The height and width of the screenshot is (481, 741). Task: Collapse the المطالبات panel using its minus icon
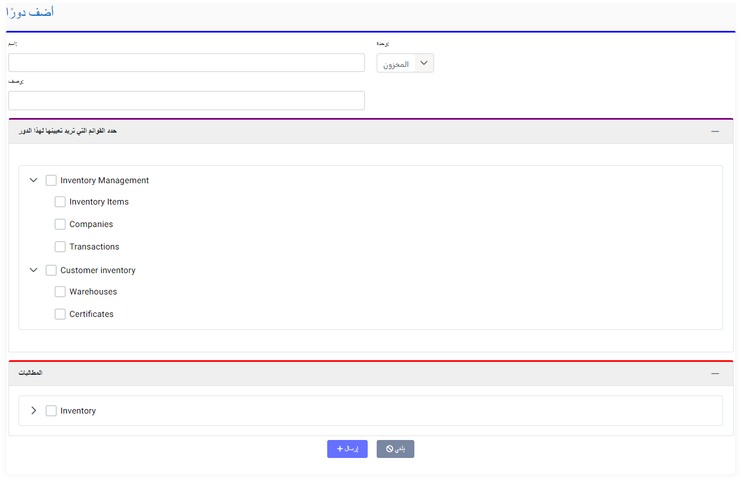715,373
